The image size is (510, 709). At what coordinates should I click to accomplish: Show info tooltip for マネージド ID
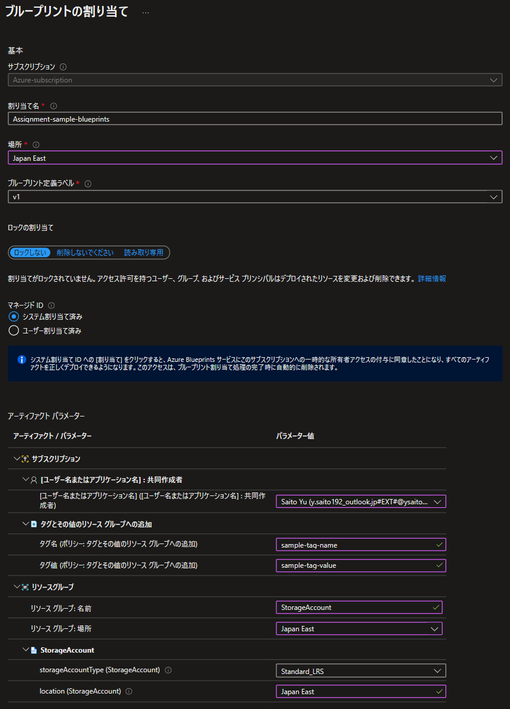[x=52, y=306]
